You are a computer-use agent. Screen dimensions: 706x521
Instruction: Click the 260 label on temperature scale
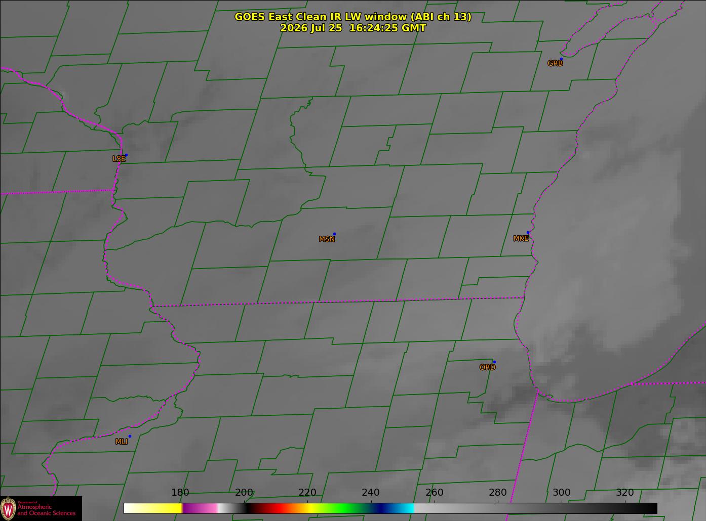[434, 493]
